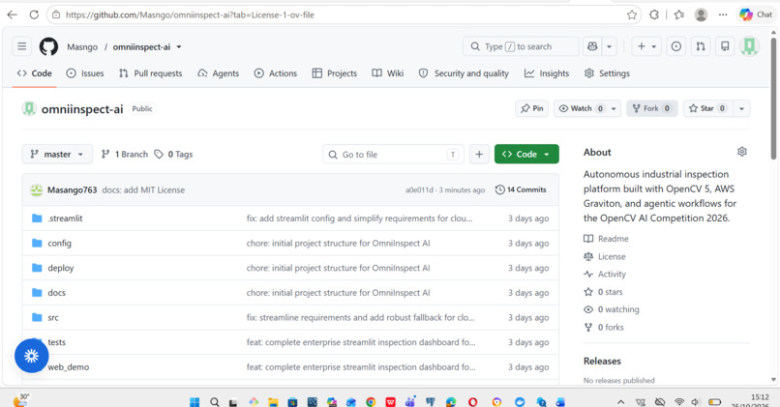Image resolution: width=780 pixels, height=407 pixels.
Task: Click the browser address bar URL
Action: point(190,15)
